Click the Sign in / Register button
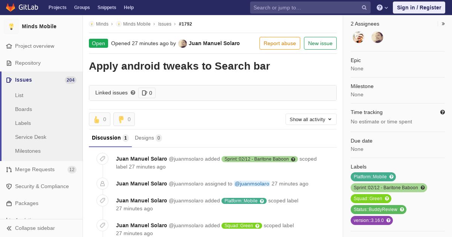This screenshot has width=452, height=237. click(419, 8)
